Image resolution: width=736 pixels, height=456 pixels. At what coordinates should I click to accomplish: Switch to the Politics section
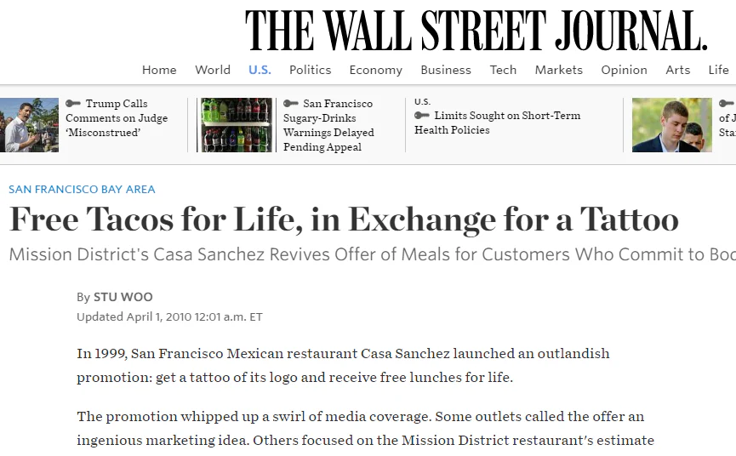click(x=310, y=70)
